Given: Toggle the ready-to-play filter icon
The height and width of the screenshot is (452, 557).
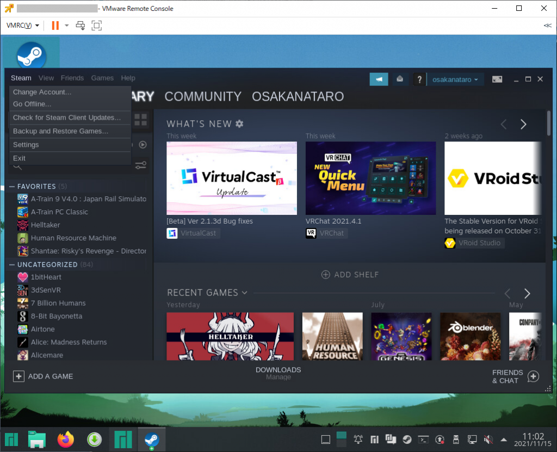Looking at the screenshot, I should coord(143,145).
